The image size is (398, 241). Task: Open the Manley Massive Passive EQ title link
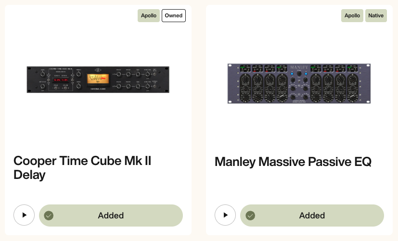pyautogui.click(x=293, y=162)
